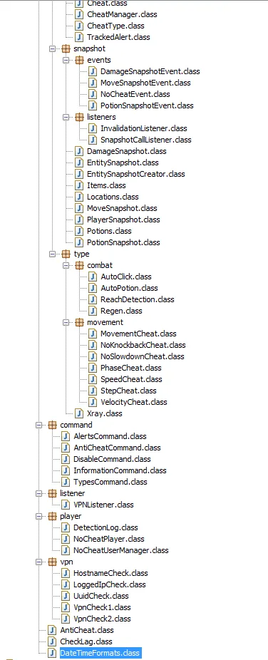
Task: Select DisableCommand.class
Action: click(112, 459)
